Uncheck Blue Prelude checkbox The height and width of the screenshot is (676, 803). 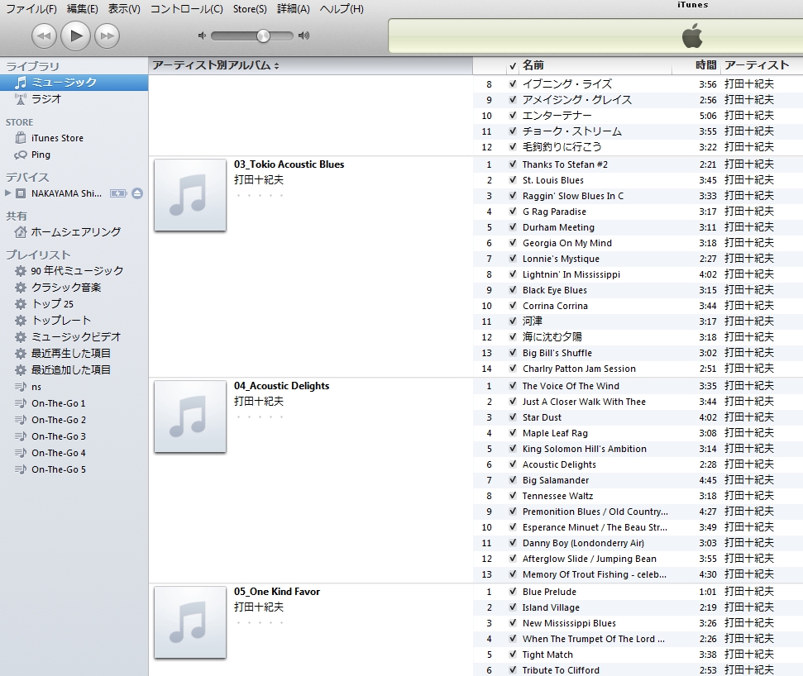click(513, 592)
